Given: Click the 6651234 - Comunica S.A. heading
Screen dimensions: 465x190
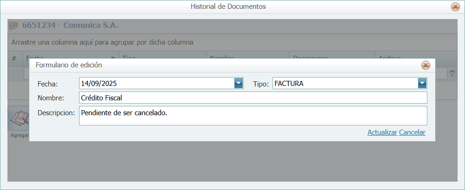Looking at the screenshot, I should [x=70, y=26].
